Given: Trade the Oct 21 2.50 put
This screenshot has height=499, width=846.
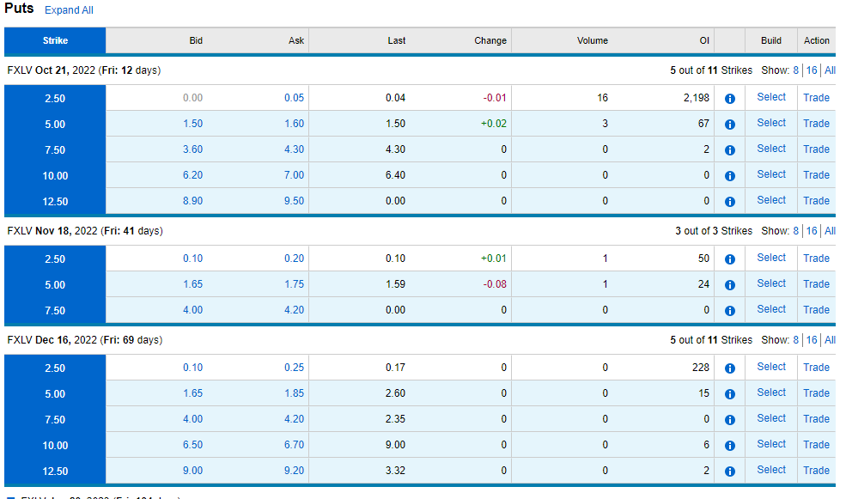Looking at the screenshot, I should point(816,98).
